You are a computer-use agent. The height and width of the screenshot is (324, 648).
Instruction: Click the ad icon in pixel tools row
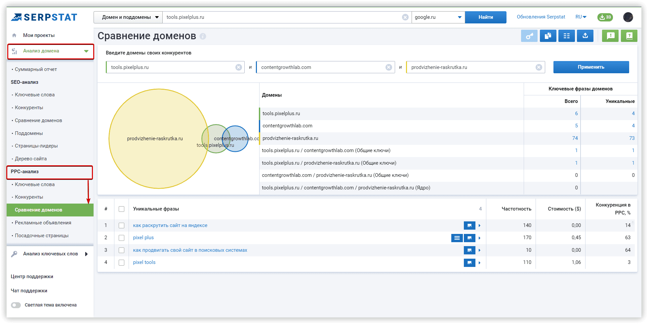pyautogui.click(x=469, y=263)
